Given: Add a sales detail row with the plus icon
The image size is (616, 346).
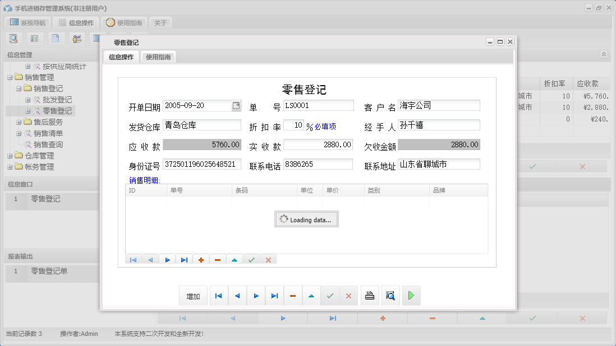Looking at the screenshot, I should pos(201,259).
